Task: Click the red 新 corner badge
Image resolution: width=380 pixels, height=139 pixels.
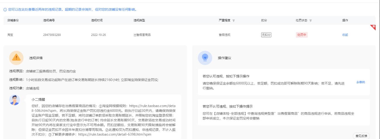Action: (373, 27)
